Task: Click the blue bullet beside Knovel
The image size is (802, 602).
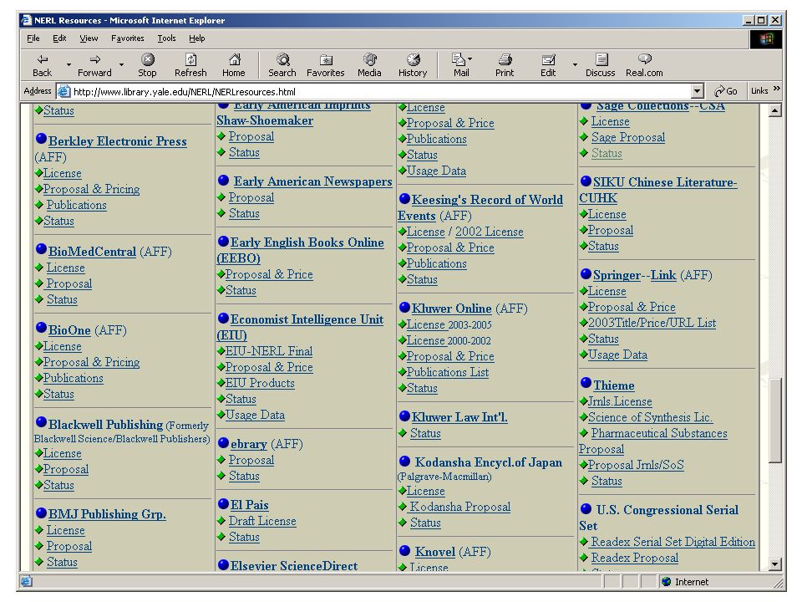Action: (404, 550)
